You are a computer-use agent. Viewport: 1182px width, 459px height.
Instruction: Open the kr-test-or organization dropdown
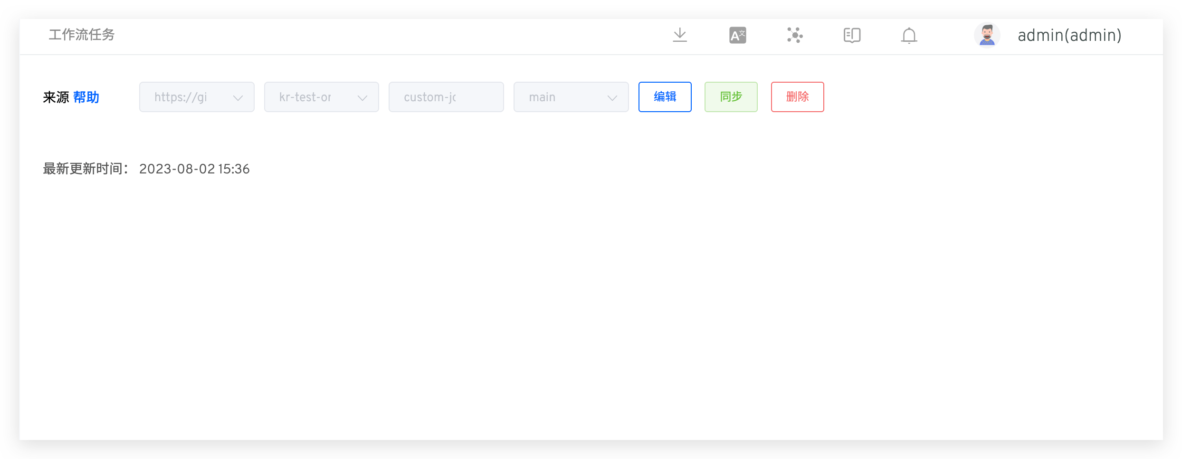(x=321, y=97)
